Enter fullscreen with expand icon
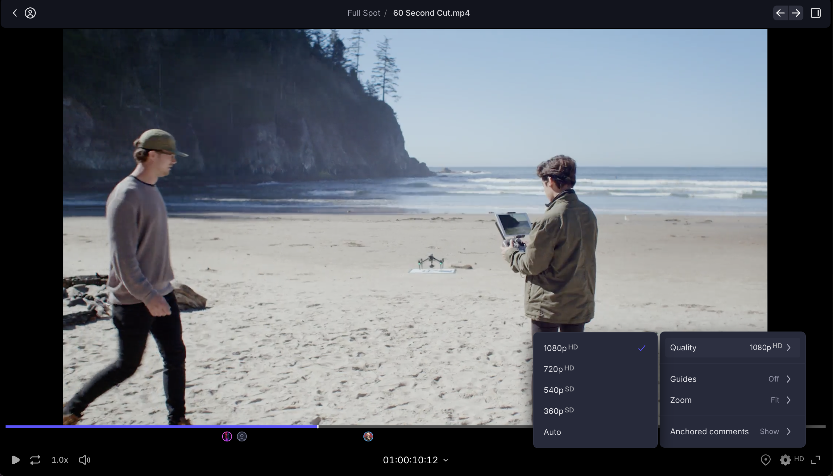The width and height of the screenshot is (833, 476). [x=816, y=460]
